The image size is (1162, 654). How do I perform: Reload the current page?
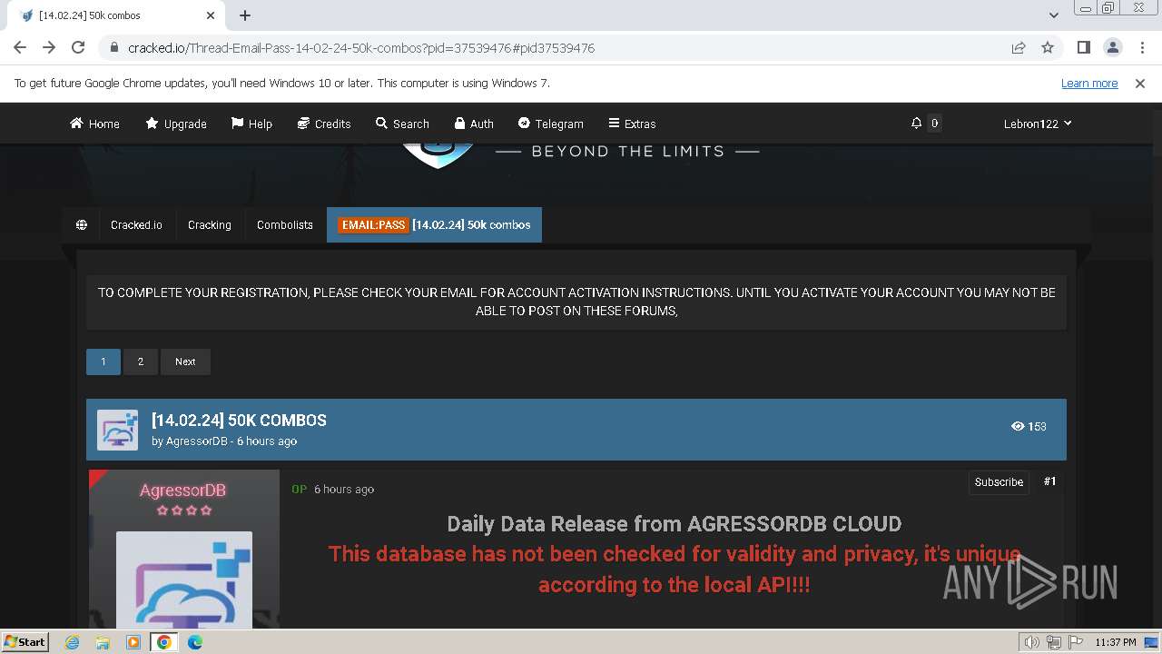[x=78, y=47]
